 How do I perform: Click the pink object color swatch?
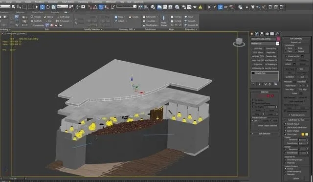tap(278, 39)
